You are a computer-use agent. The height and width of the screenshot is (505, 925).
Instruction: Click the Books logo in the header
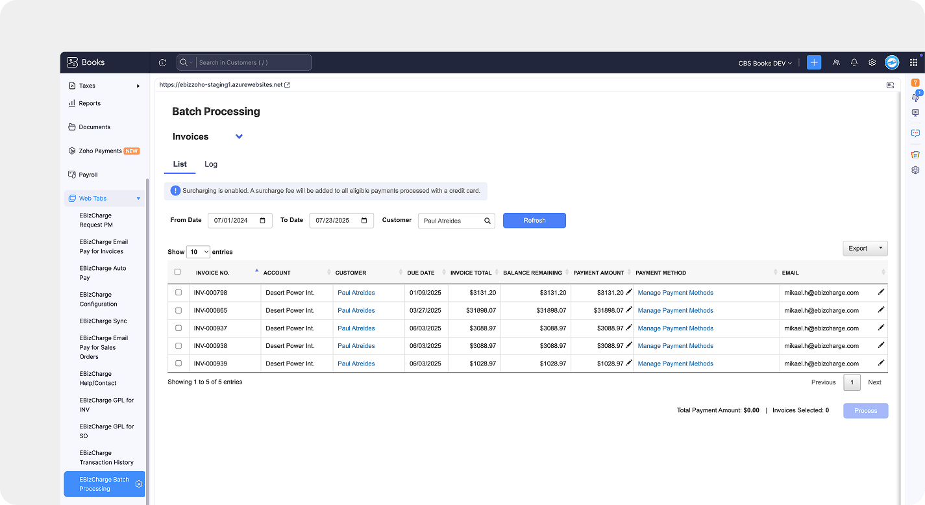[x=86, y=62]
